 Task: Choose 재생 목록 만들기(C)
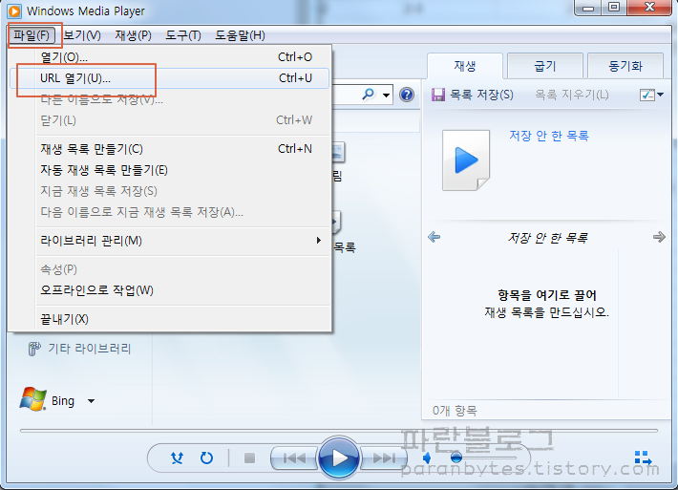[170, 149]
